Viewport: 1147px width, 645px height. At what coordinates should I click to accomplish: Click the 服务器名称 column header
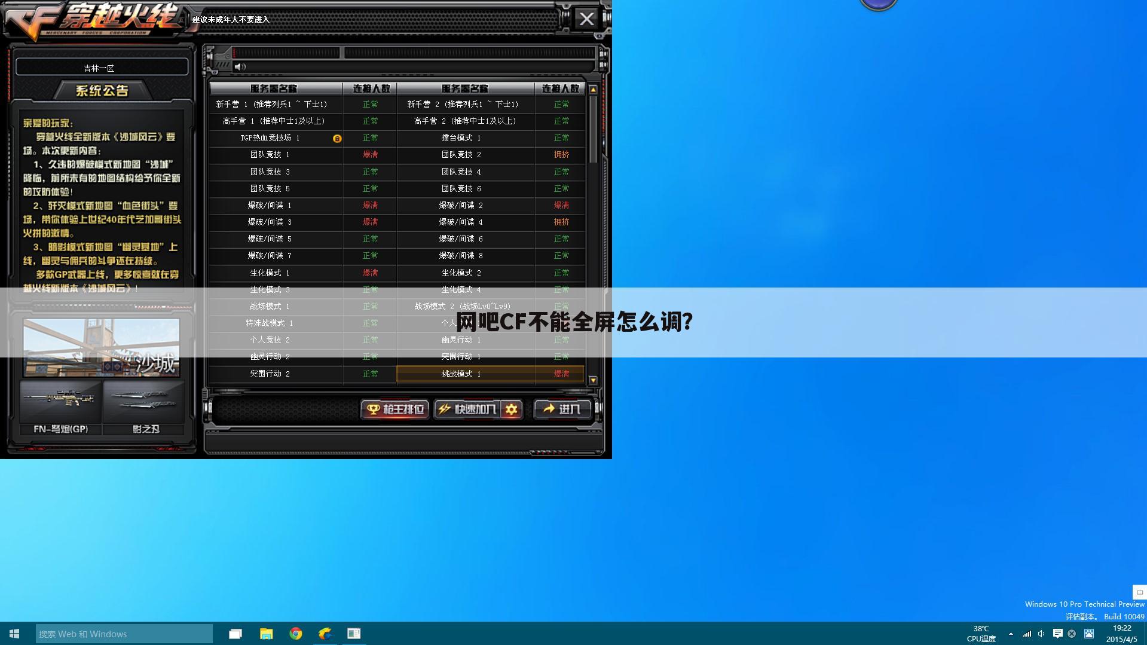pyautogui.click(x=276, y=87)
